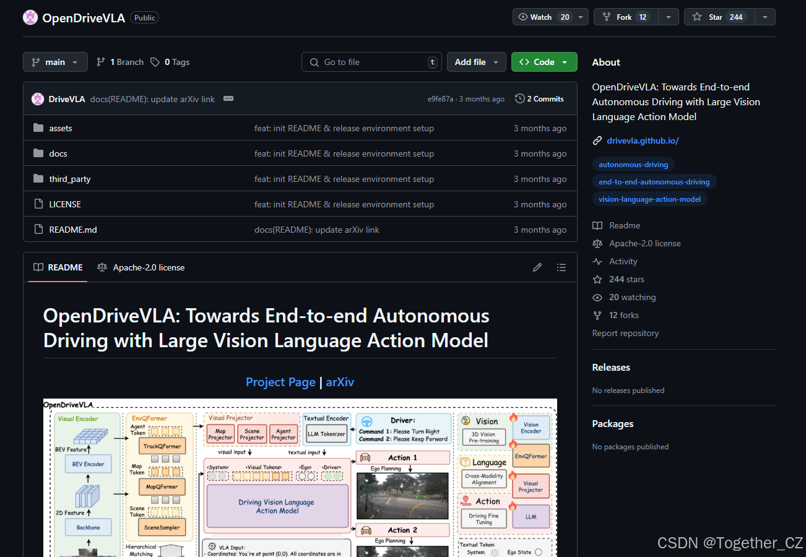Expand the Add file dropdown
The width and height of the screenshot is (806, 557).
pos(477,62)
